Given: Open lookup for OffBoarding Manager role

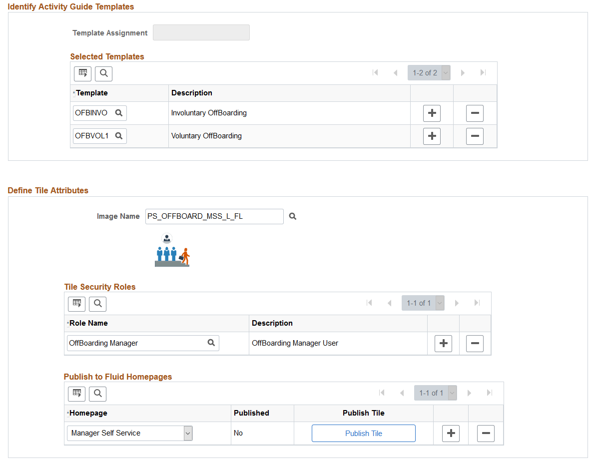Looking at the screenshot, I should (211, 343).
